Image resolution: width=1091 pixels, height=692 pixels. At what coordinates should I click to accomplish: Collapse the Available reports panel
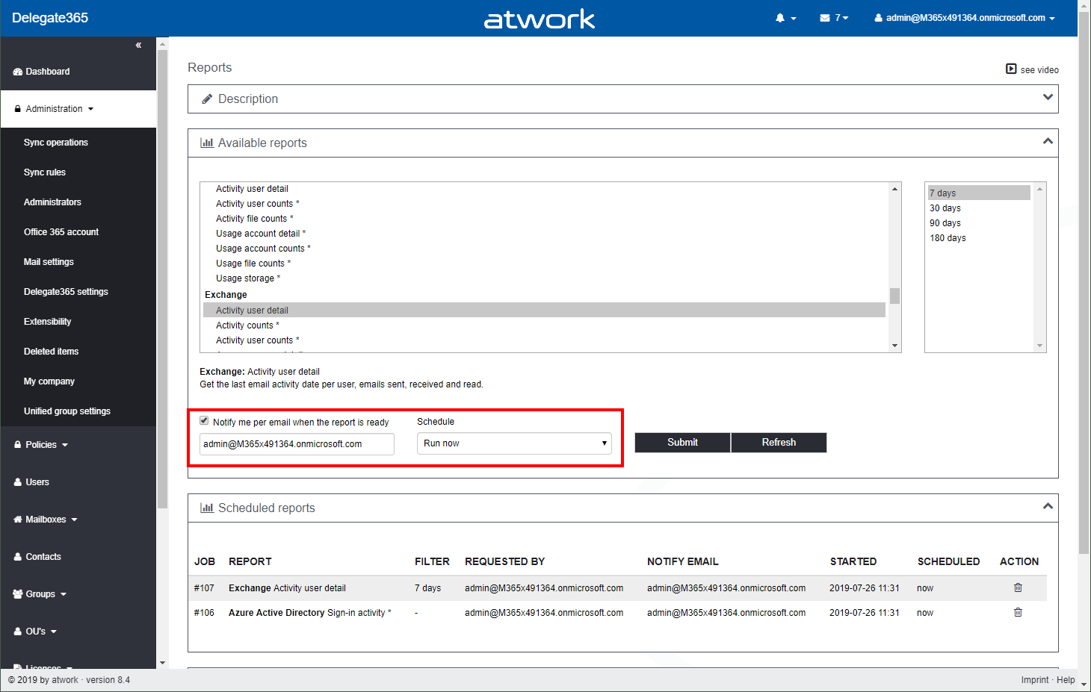point(1048,142)
